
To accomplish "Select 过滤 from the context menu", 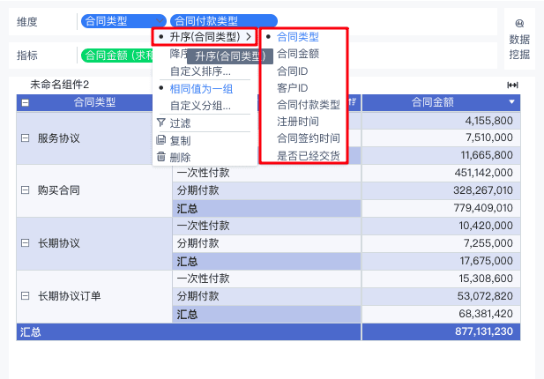I will click(180, 123).
